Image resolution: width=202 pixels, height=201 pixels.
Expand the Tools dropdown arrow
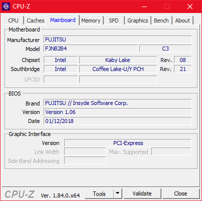point(118,193)
